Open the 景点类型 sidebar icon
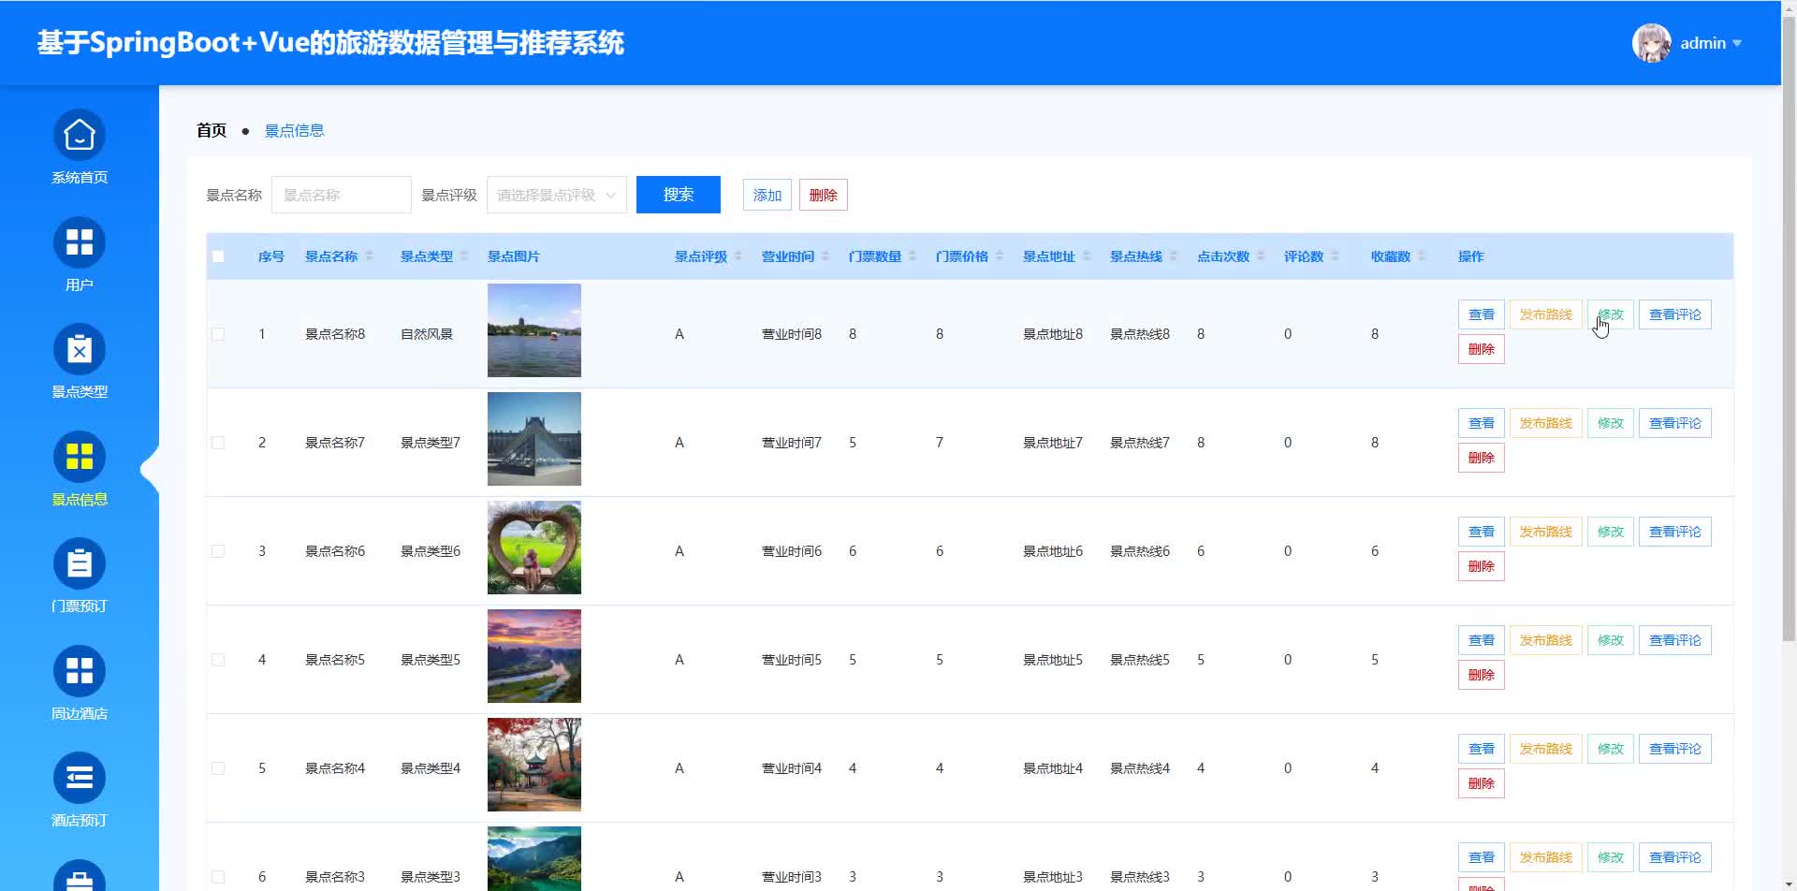The width and height of the screenshot is (1797, 891). (x=80, y=350)
